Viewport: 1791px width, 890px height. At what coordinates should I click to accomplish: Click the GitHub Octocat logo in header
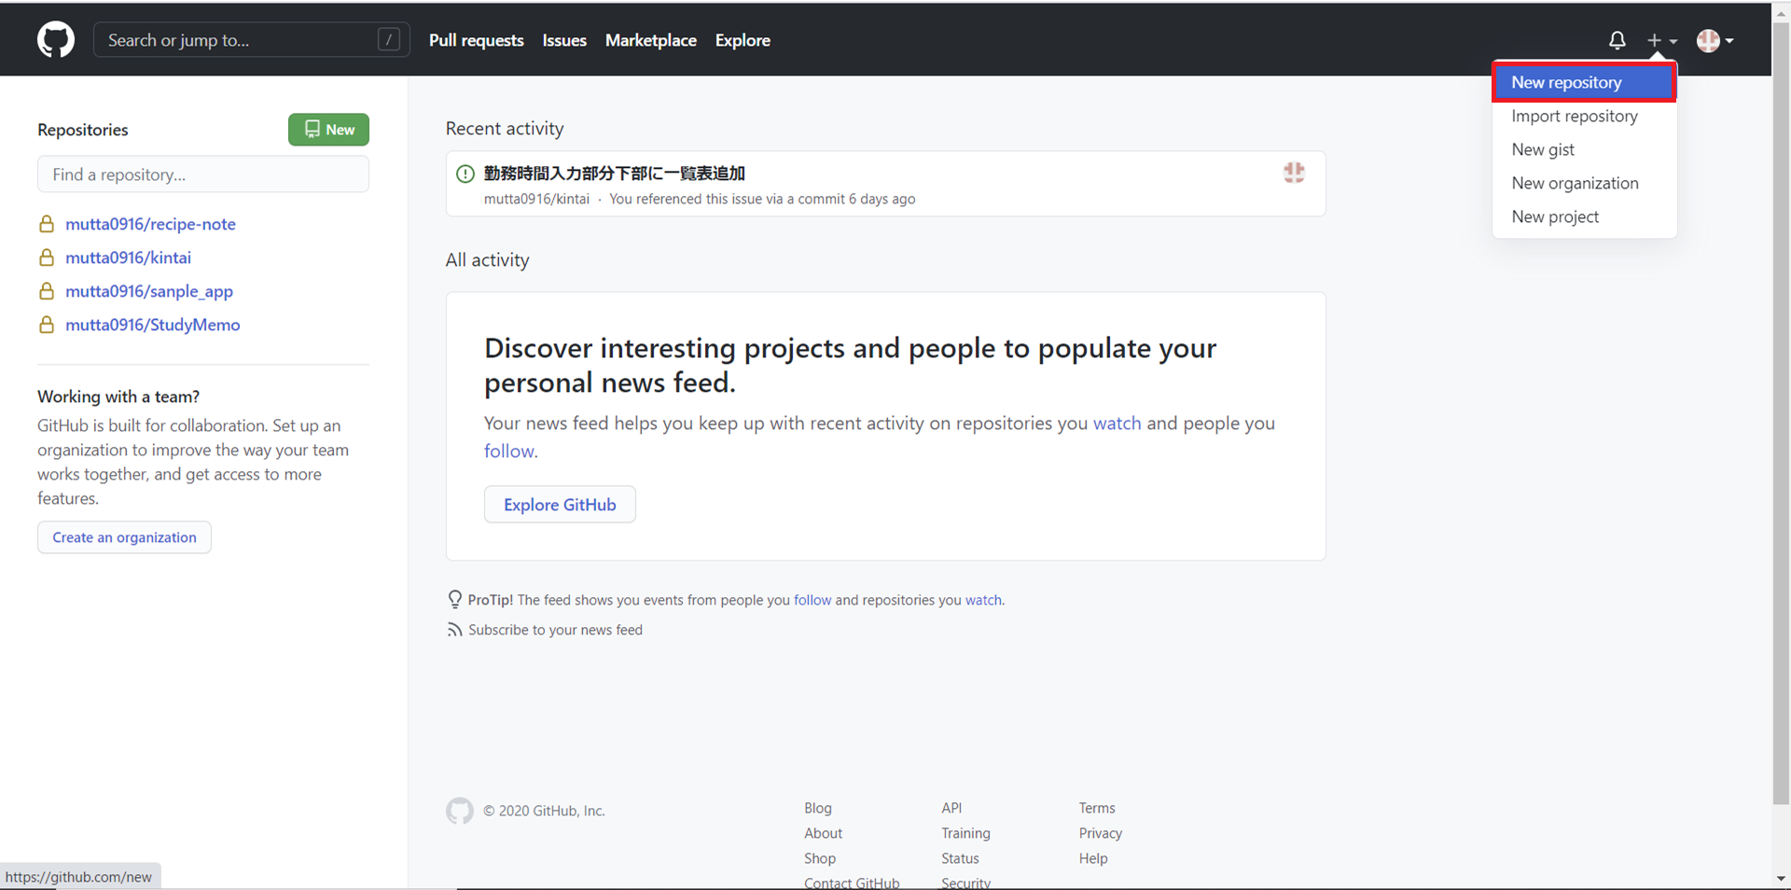click(56, 40)
